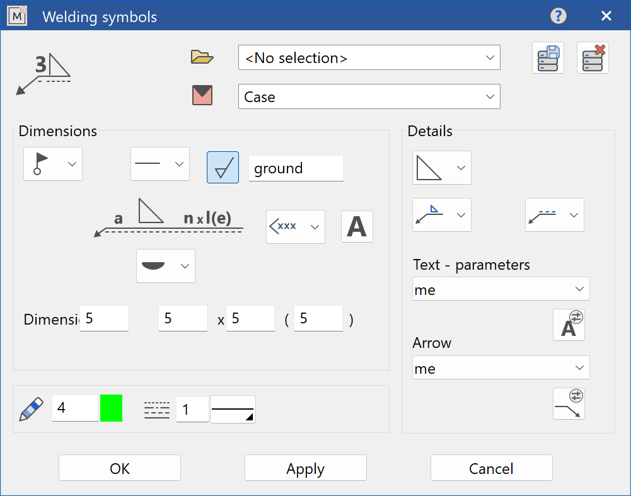Click the delete configuration icon with red X
Viewport: 631px width, 496px height.
click(x=593, y=57)
